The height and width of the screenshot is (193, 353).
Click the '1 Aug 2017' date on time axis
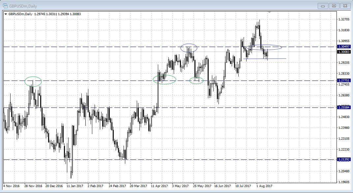(264, 186)
